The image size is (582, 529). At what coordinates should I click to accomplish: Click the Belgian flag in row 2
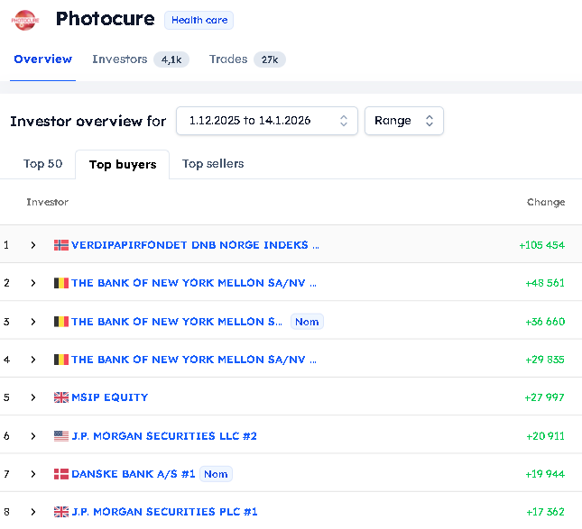[x=61, y=283]
